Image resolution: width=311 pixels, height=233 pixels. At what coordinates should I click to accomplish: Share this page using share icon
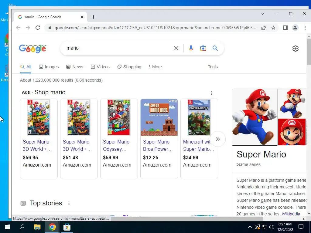coord(264,28)
